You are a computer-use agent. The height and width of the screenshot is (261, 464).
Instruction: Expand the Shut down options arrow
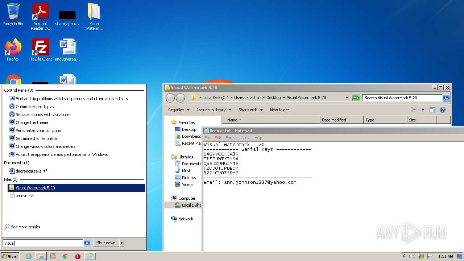(x=122, y=243)
